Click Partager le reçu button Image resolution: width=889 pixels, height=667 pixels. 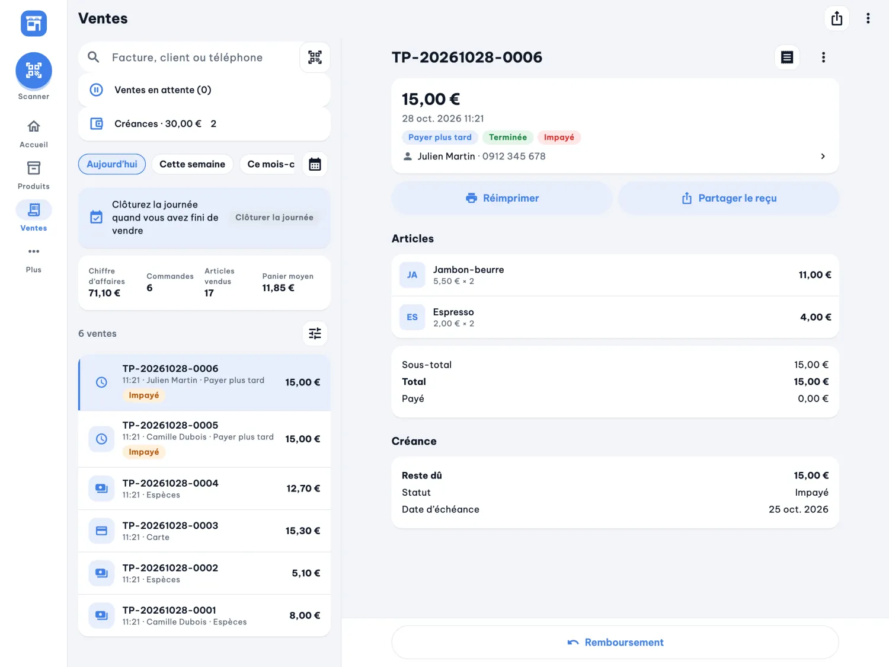pos(728,198)
